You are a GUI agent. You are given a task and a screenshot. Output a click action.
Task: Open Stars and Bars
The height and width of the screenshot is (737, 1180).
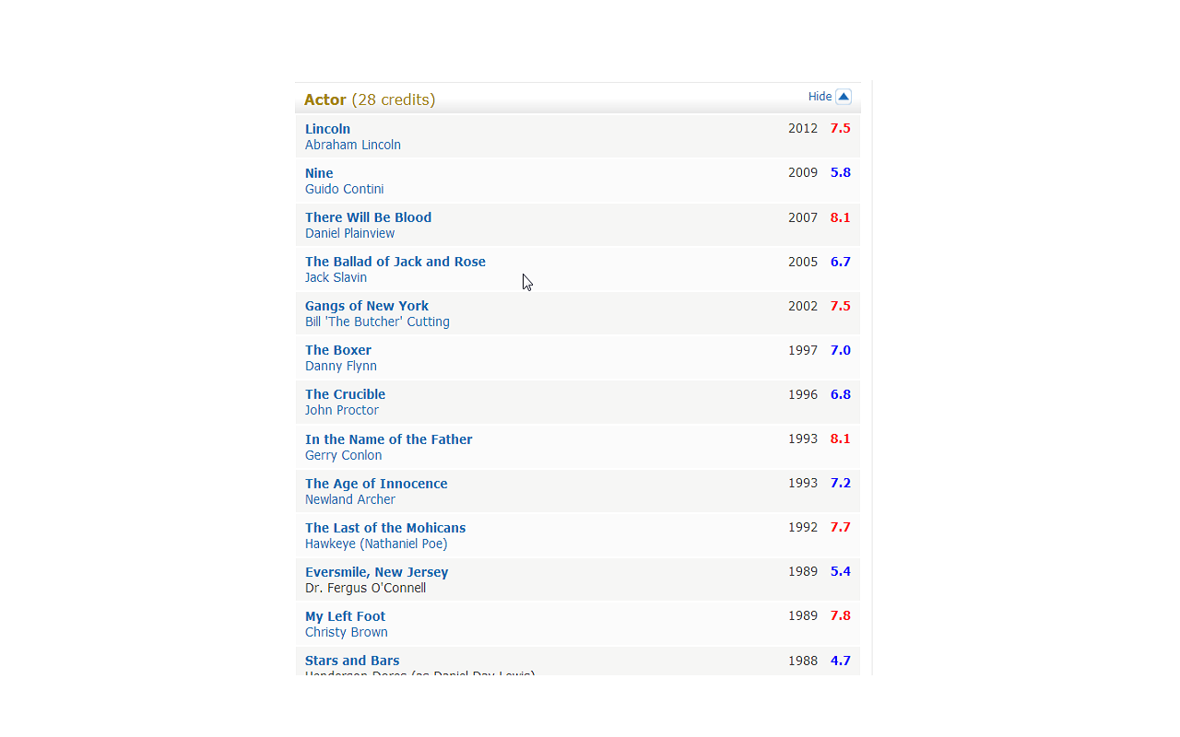[x=352, y=661]
